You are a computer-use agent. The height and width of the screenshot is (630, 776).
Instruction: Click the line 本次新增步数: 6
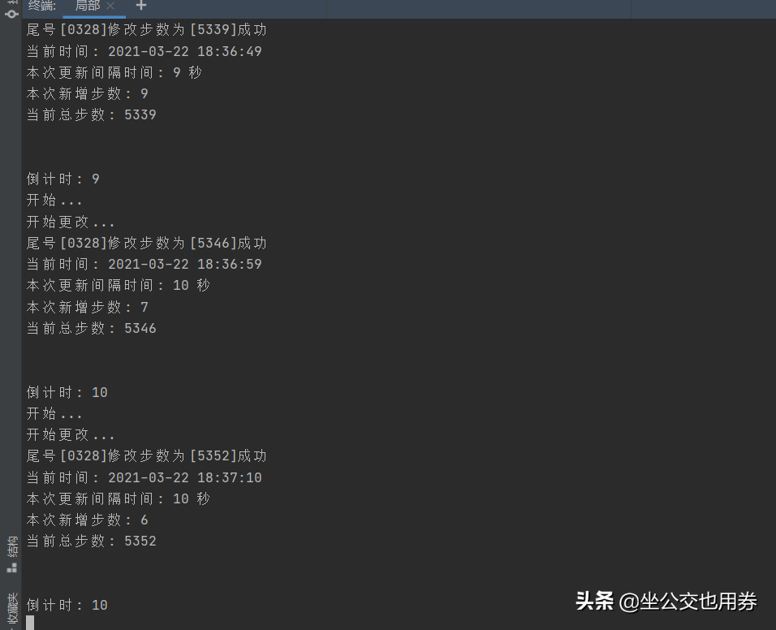(88, 520)
